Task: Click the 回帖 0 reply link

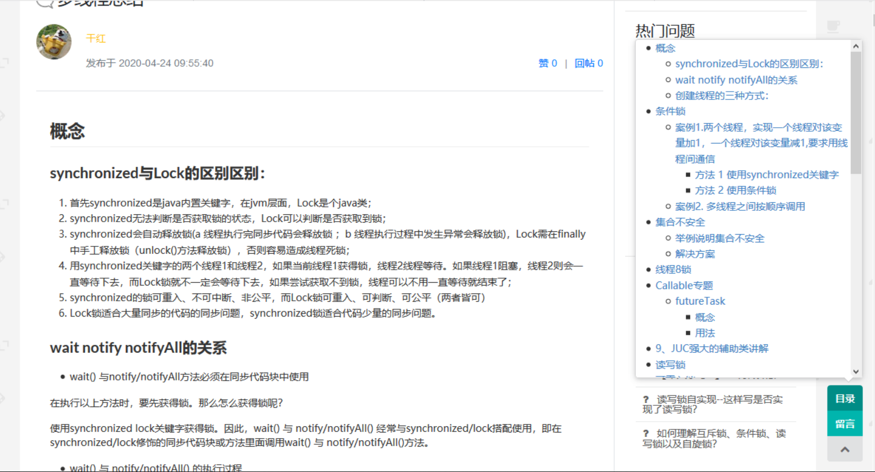Action: point(588,63)
